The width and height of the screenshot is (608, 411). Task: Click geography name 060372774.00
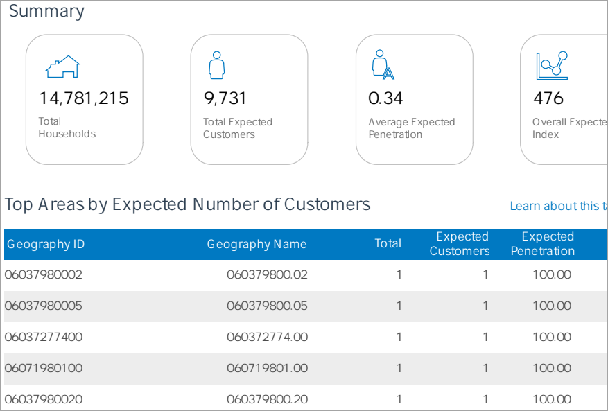267,337
